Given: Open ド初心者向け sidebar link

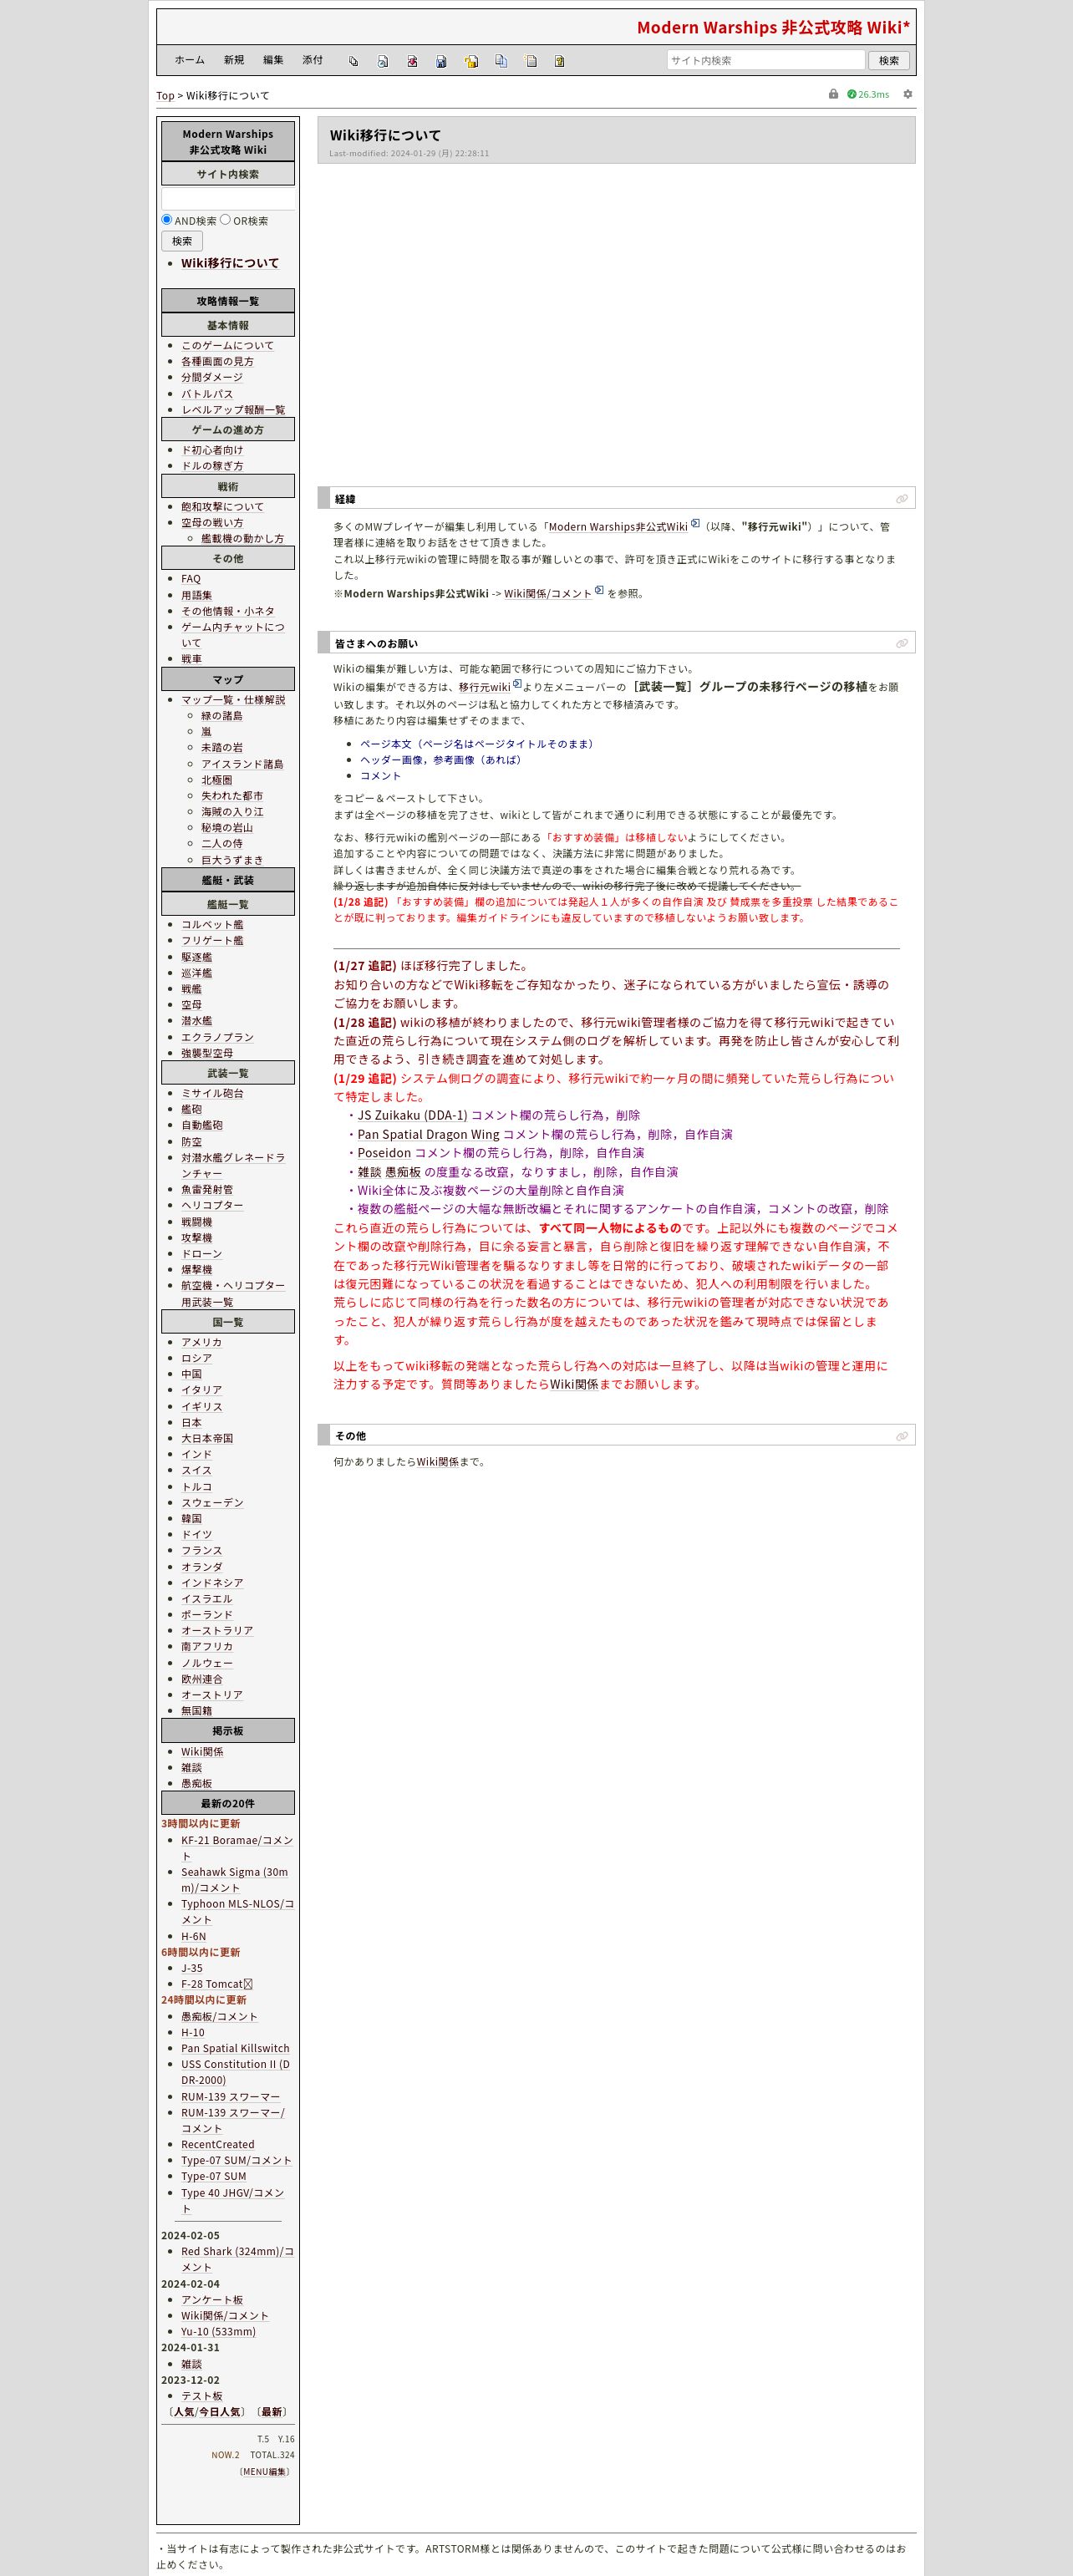Looking at the screenshot, I should click(x=212, y=450).
